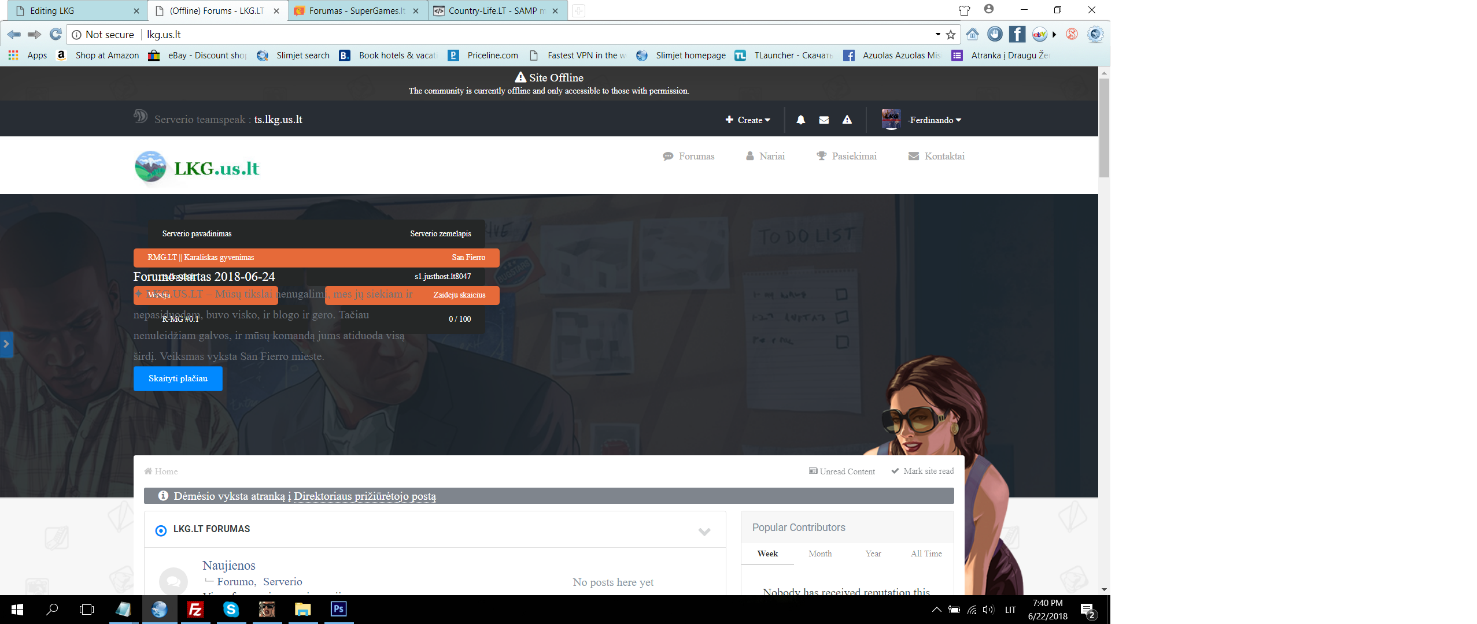Open Skype from the taskbar
1477x624 pixels.
coord(231,610)
